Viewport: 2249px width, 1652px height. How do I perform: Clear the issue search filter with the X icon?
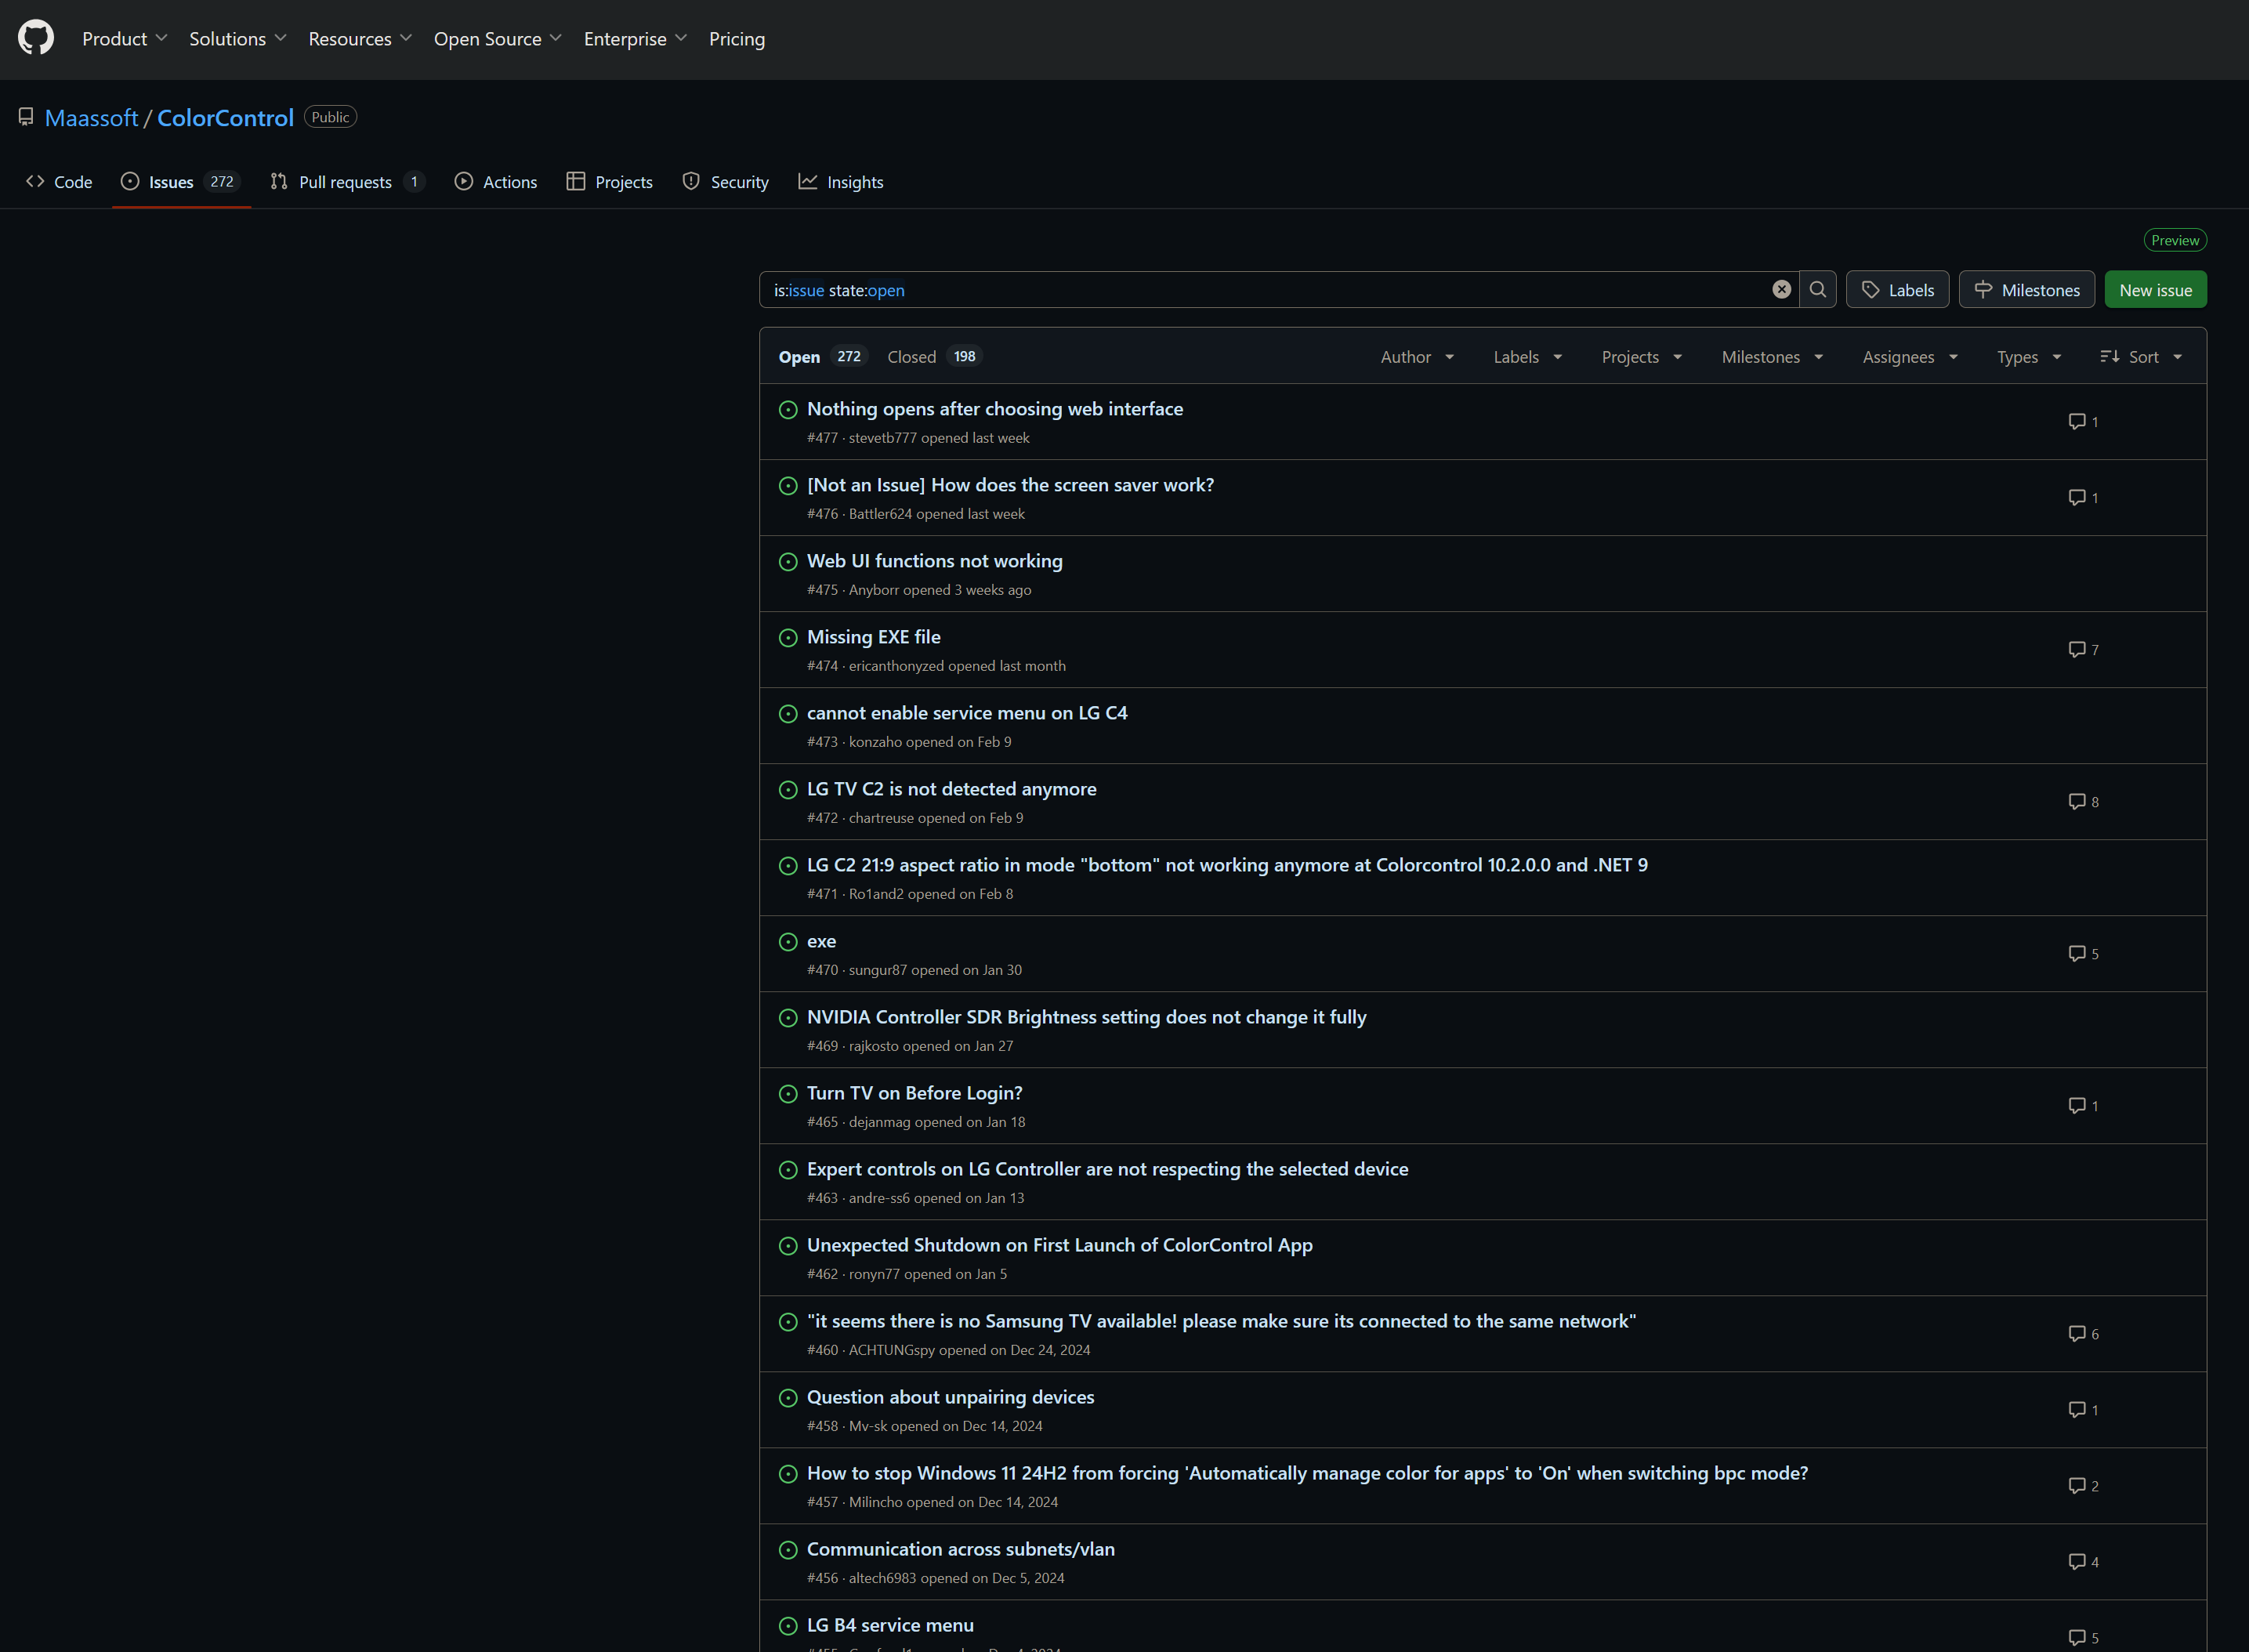(1781, 290)
